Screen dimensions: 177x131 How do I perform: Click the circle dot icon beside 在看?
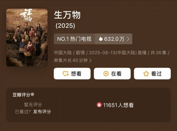[x=106, y=74]
